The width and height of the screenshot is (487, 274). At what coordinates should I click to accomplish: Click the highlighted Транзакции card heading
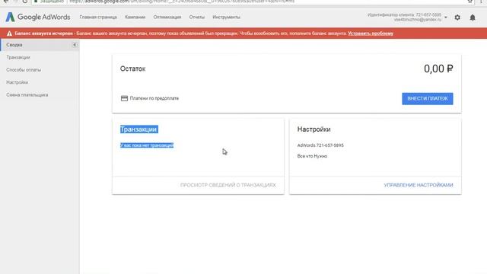[x=138, y=129]
